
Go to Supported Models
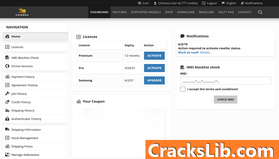point(146,12)
